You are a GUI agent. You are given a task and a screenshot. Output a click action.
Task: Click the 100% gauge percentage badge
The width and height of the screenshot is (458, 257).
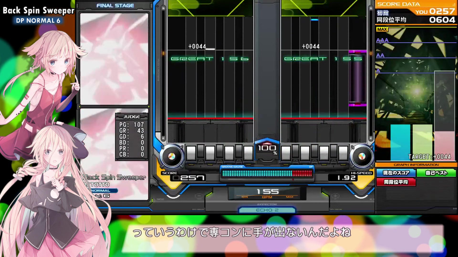pos(267,148)
